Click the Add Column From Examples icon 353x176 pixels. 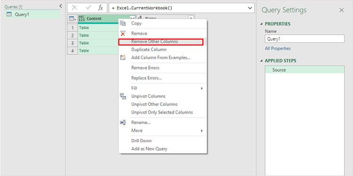point(123,57)
